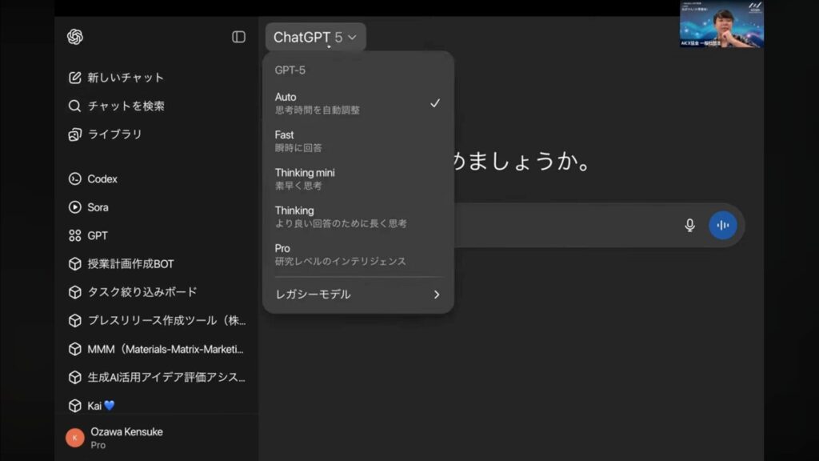This screenshot has height=461, width=819.
Task: Start a new chat with 新しいチャット
Action: coord(125,78)
